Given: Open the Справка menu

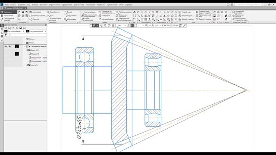Looking at the screenshot, I should coord(129,5).
